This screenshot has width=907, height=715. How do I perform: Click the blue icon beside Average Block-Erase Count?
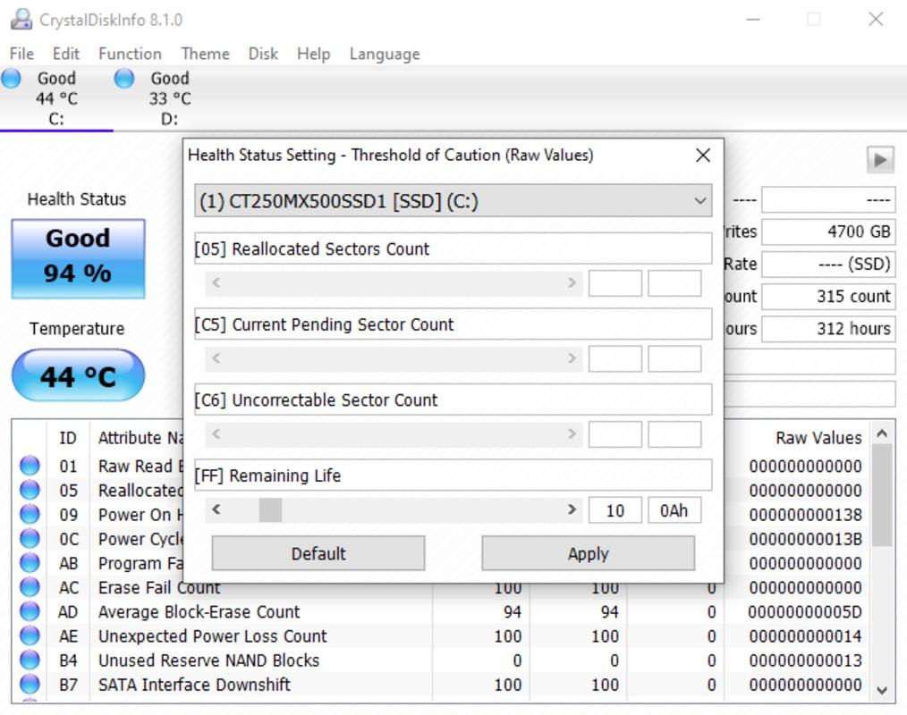click(x=30, y=611)
